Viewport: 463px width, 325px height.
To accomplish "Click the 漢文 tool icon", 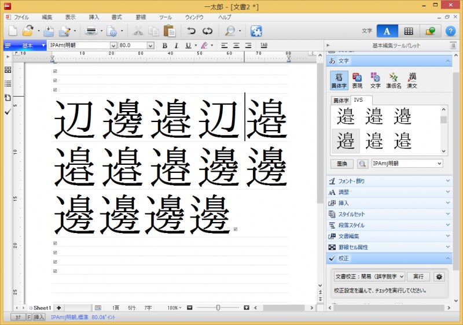I will [x=412, y=80].
